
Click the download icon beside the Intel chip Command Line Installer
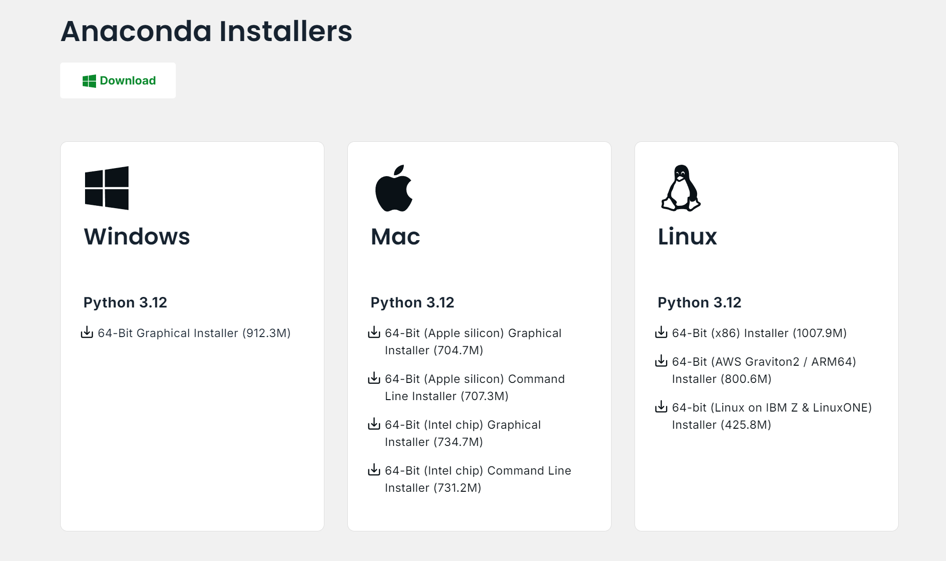tap(374, 470)
